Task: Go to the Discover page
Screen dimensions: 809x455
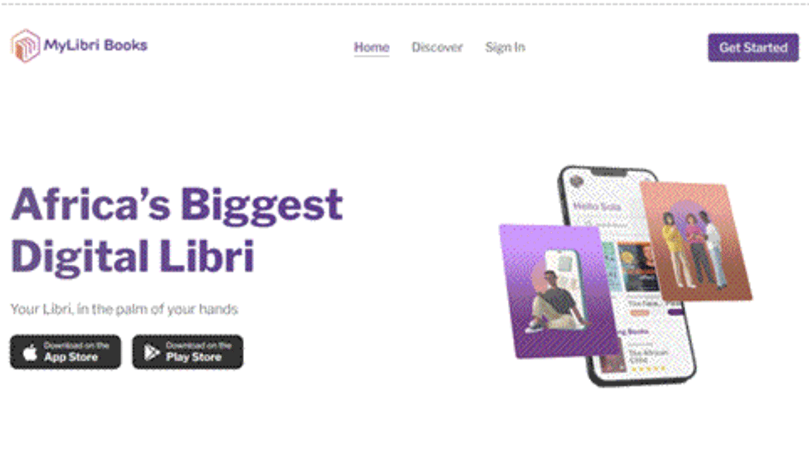Action: pos(437,47)
